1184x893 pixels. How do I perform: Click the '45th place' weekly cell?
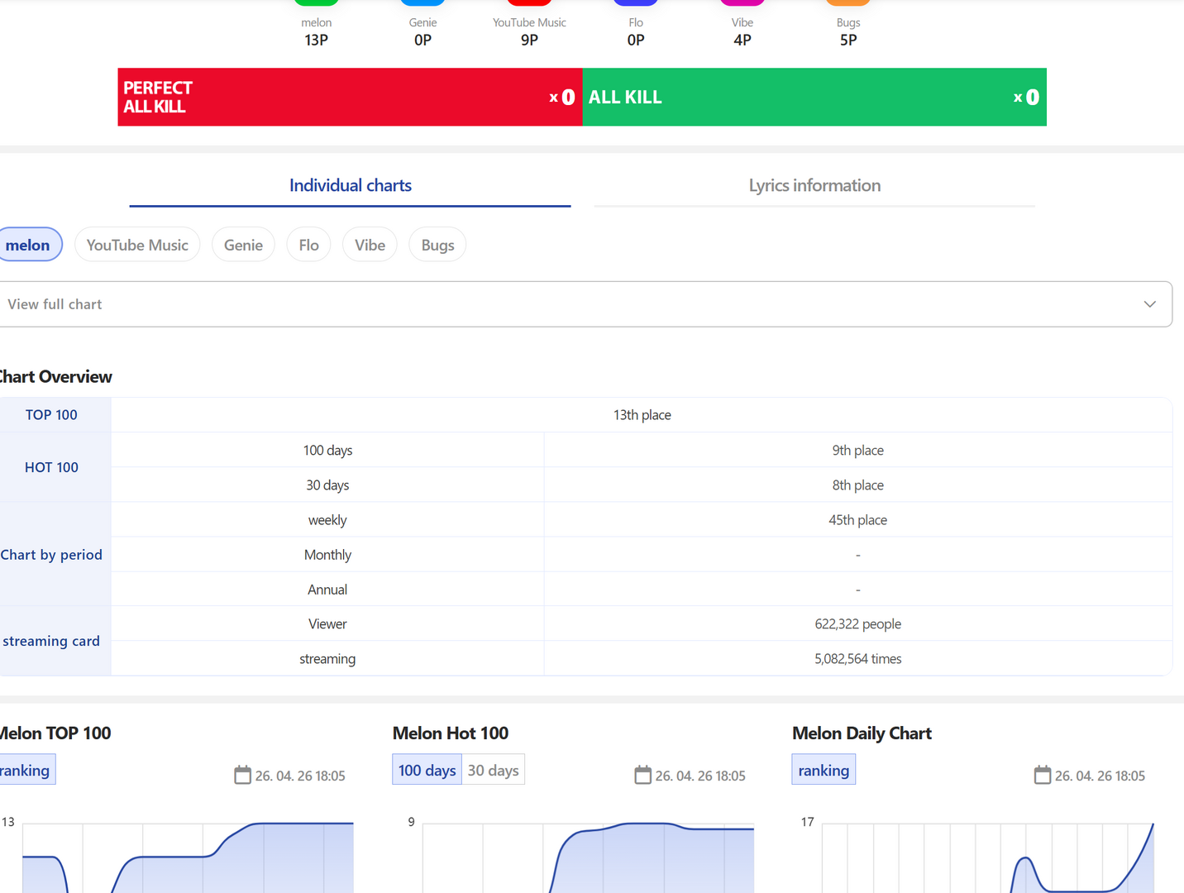click(858, 519)
